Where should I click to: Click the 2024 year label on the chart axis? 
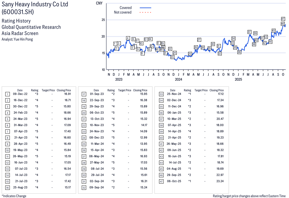pos(178,80)
